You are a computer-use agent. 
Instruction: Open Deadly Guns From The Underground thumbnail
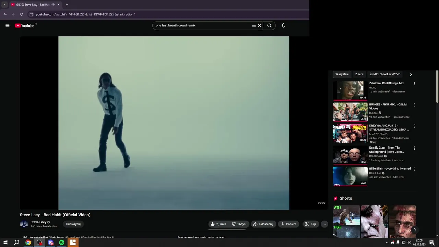[x=350, y=155]
